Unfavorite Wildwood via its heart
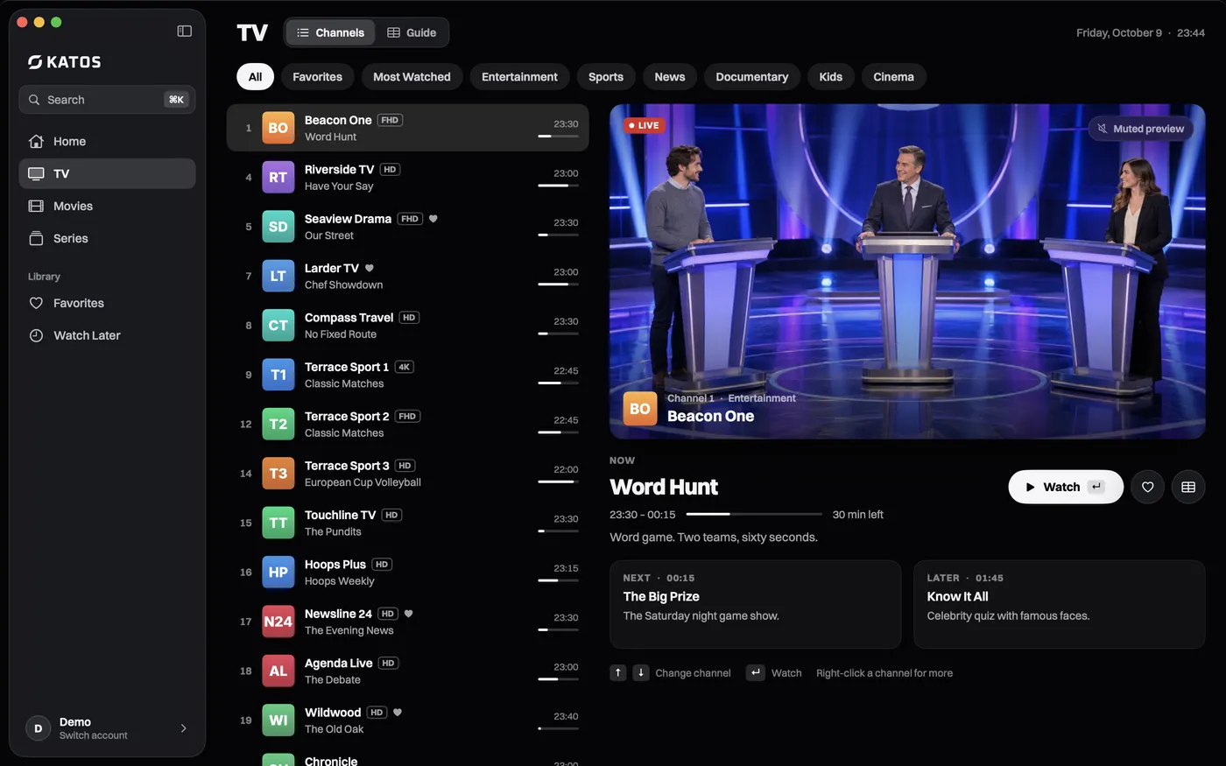This screenshot has height=766, width=1226. [397, 713]
